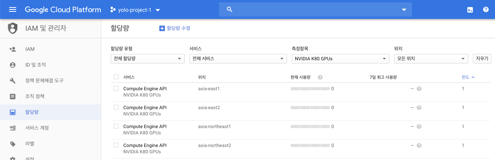495x160 pixels.
Task: Open 정책 문제해결 도구 in the sidebar
Action: pos(50,81)
